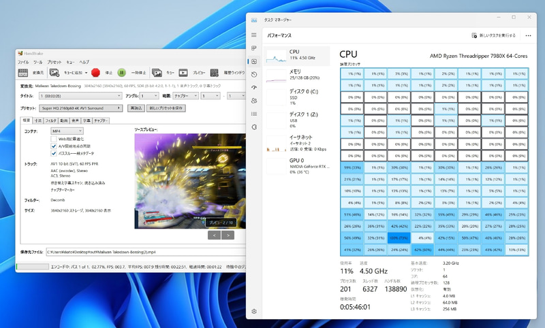
Task: Show next preview with > button
Action: (x=228, y=235)
